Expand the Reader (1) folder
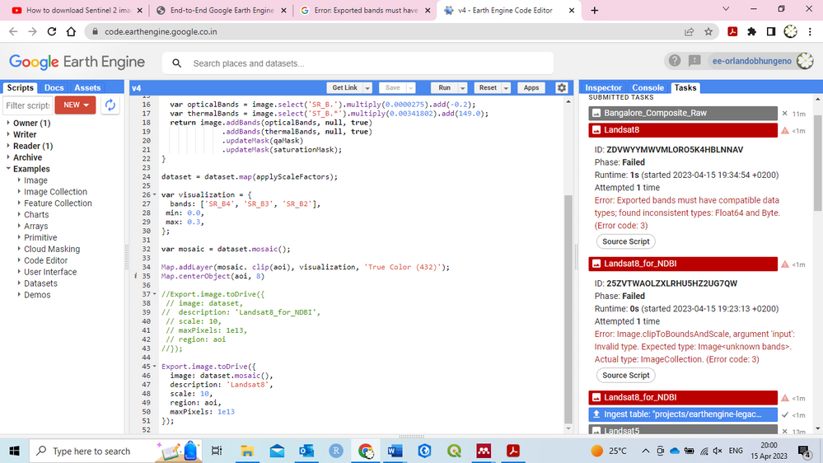 [8, 146]
